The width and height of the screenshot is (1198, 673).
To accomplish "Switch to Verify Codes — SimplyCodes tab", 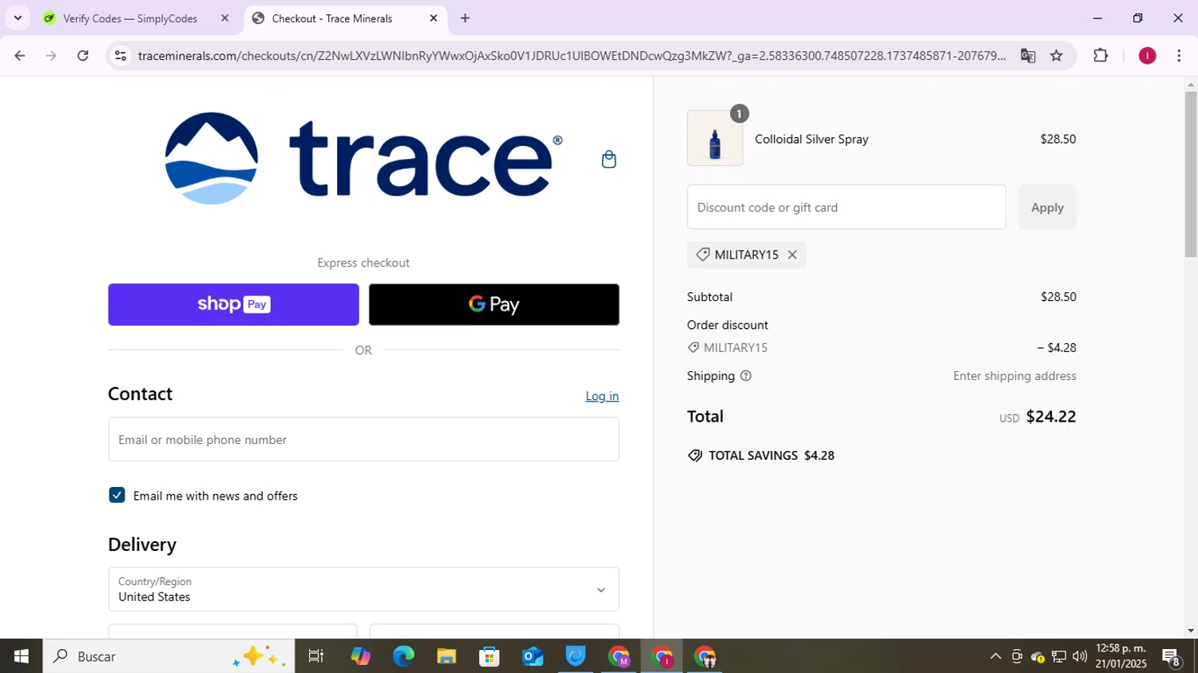I will tap(130, 18).
